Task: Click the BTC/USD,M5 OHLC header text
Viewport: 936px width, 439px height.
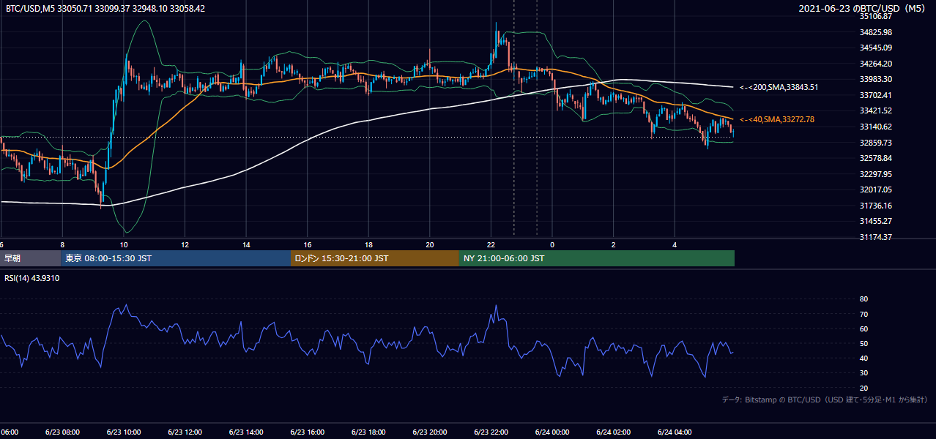Action: point(105,9)
